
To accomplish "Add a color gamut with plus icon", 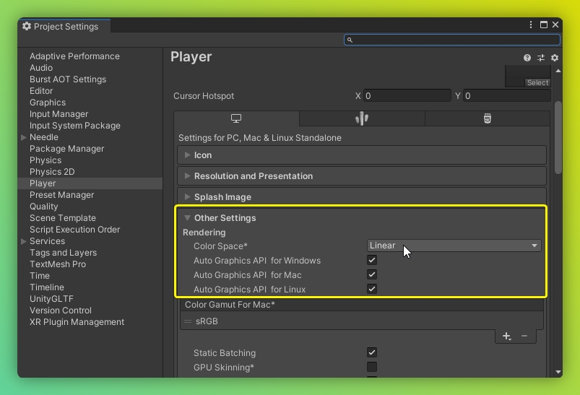I will click(x=506, y=337).
